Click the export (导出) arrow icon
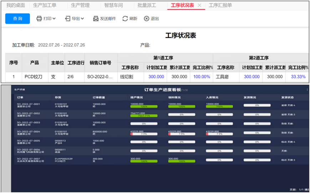Screen dimensions: 310x193 [x=67, y=19]
